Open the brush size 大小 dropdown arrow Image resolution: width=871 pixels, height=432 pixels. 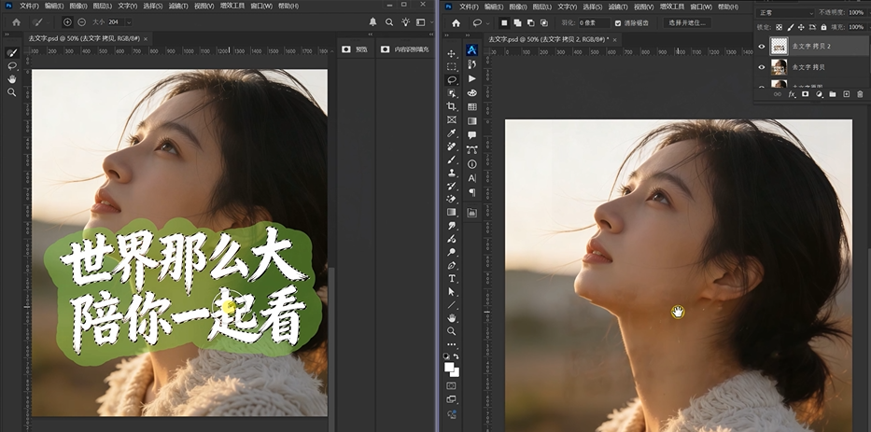click(129, 22)
